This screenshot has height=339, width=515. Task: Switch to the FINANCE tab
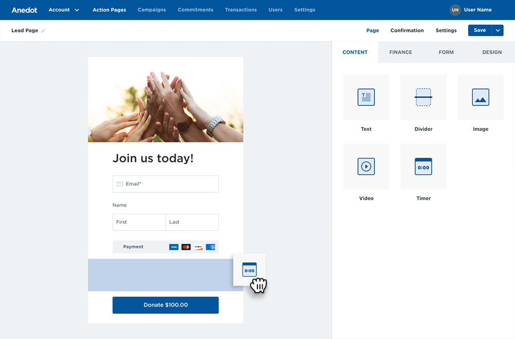[x=401, y=52]
